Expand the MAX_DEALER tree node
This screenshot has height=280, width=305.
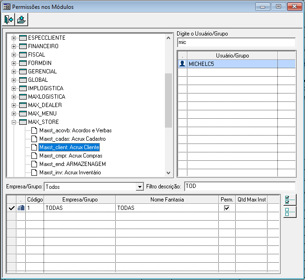(14, 105)
